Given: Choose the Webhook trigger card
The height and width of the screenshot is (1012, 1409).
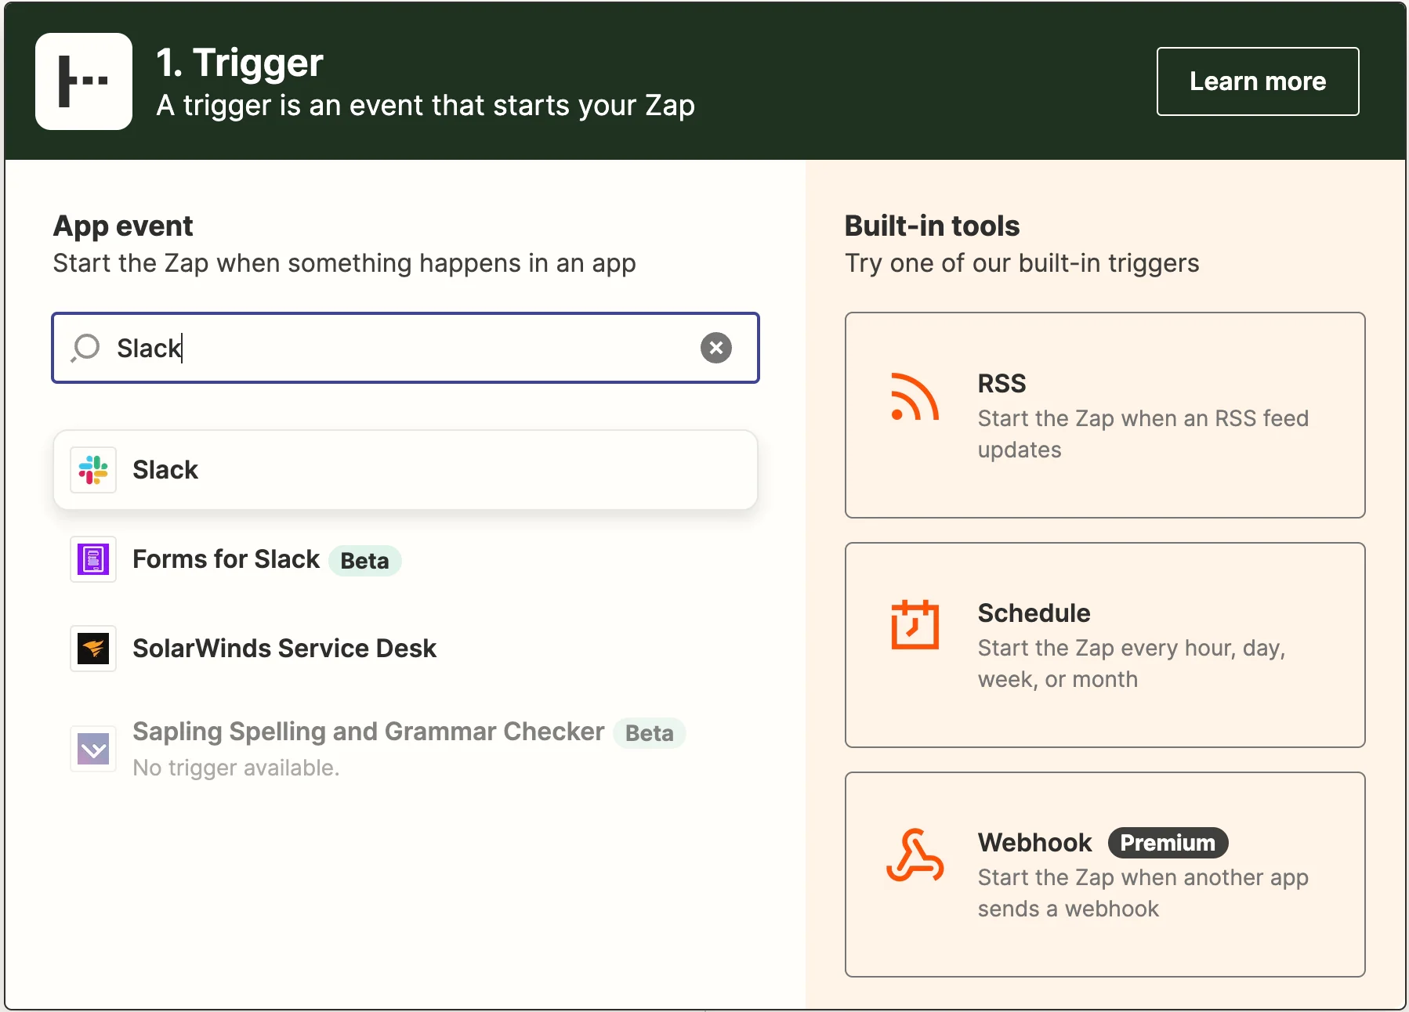Looking at the screenshot, I should (1105, 874).
